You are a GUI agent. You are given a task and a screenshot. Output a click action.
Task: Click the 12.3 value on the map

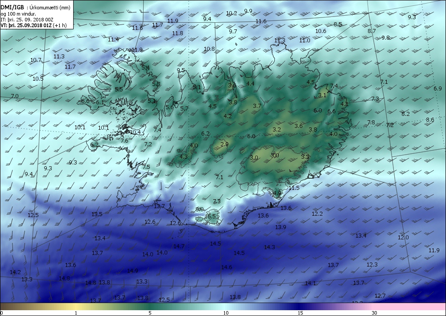372,264
